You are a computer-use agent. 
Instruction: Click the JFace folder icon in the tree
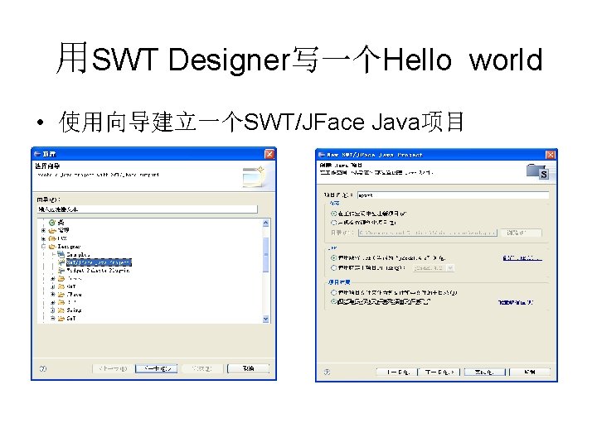(61, 294)
